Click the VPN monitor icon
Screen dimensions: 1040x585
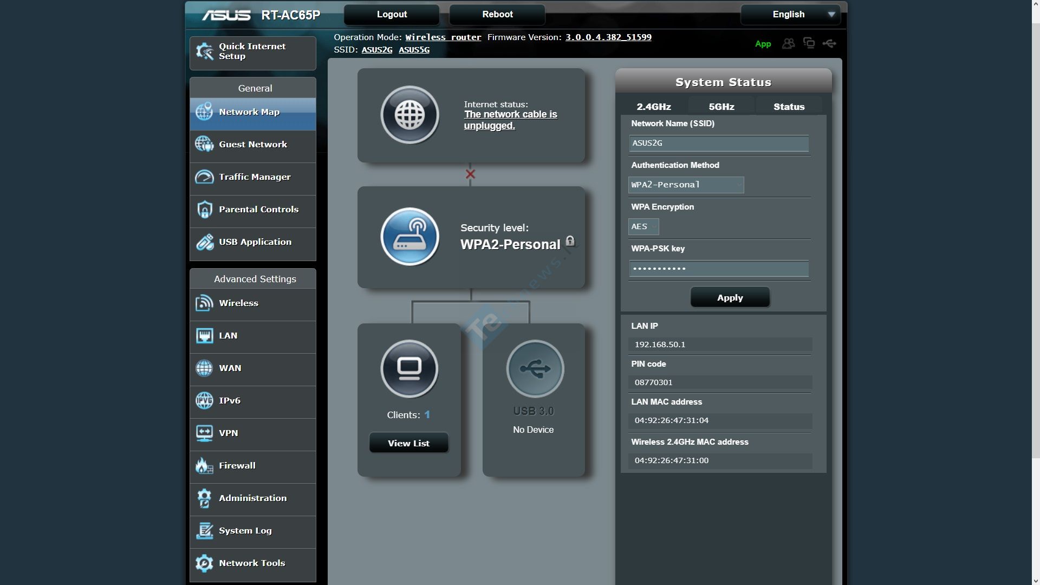point(204,433)
